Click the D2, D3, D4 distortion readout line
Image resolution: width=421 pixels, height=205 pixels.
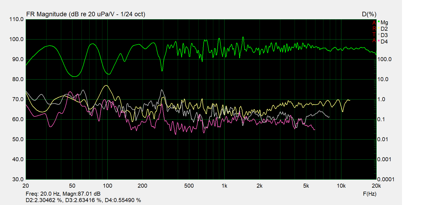[x=83, y=200]
